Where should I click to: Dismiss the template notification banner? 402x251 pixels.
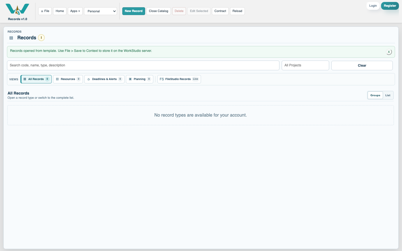[389, 52]
